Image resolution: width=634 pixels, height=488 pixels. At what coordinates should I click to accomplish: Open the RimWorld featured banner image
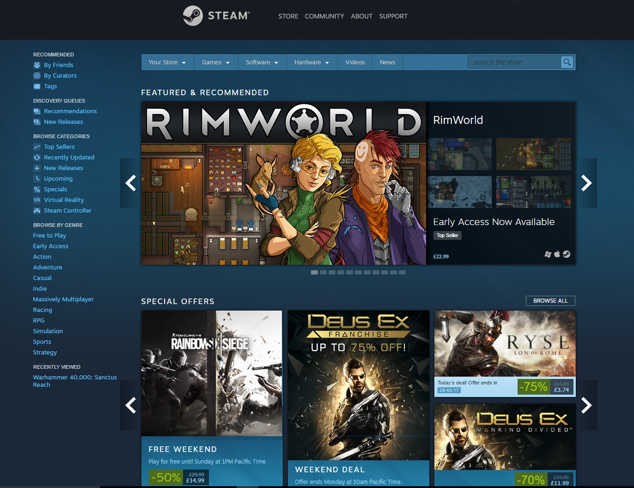click(x=284, y=183)
